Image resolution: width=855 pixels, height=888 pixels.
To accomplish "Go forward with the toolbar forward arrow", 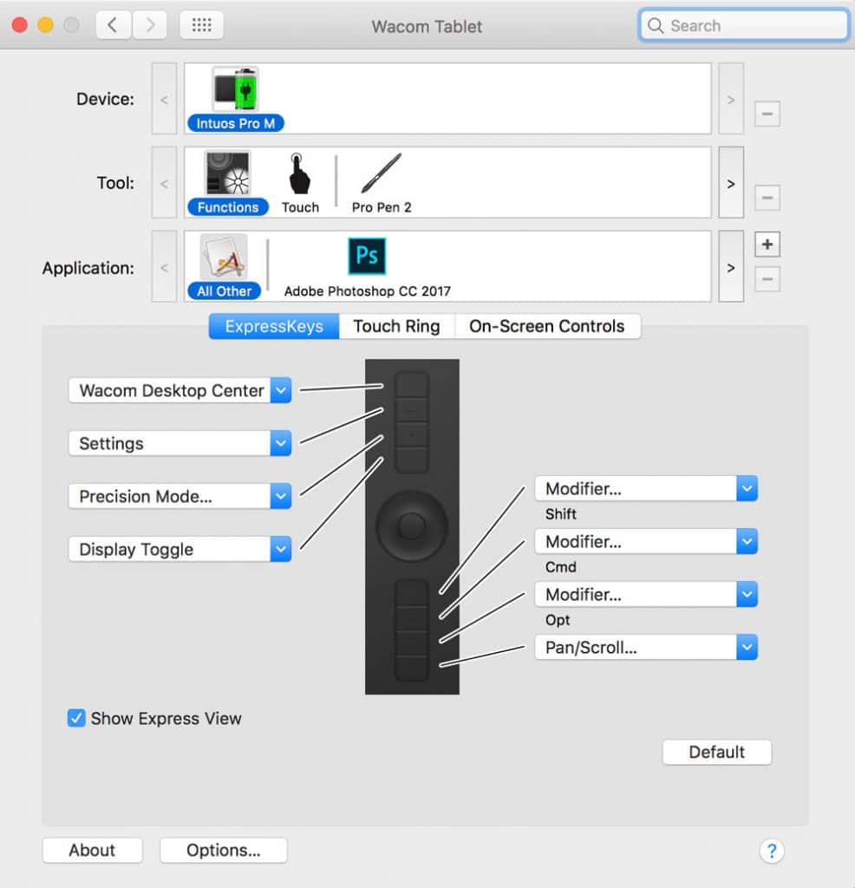I will pos(149,25).
